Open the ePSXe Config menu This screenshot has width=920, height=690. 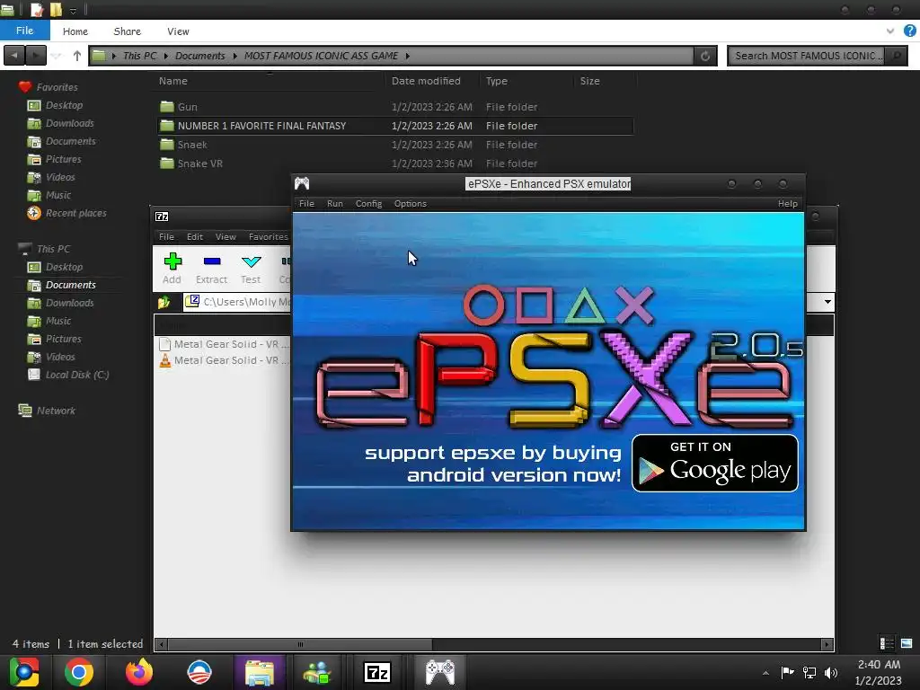(368, 204)
